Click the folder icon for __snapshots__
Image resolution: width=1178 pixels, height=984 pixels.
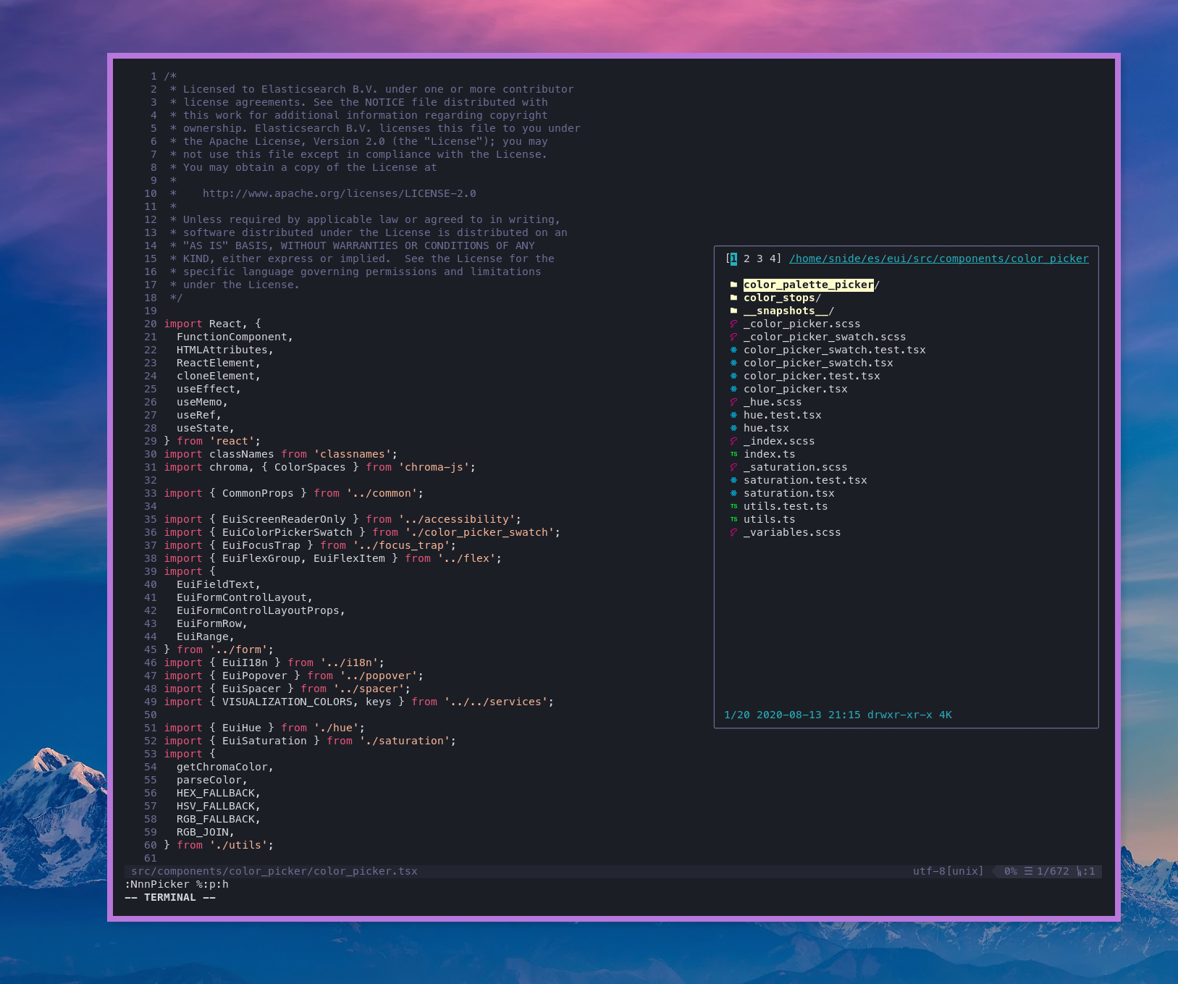click(733, 311)
